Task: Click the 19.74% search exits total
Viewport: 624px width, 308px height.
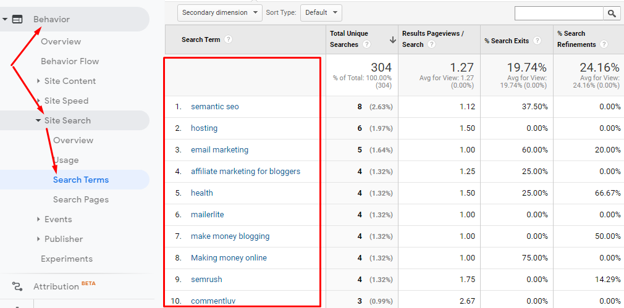Action: (x=526, y=67)
